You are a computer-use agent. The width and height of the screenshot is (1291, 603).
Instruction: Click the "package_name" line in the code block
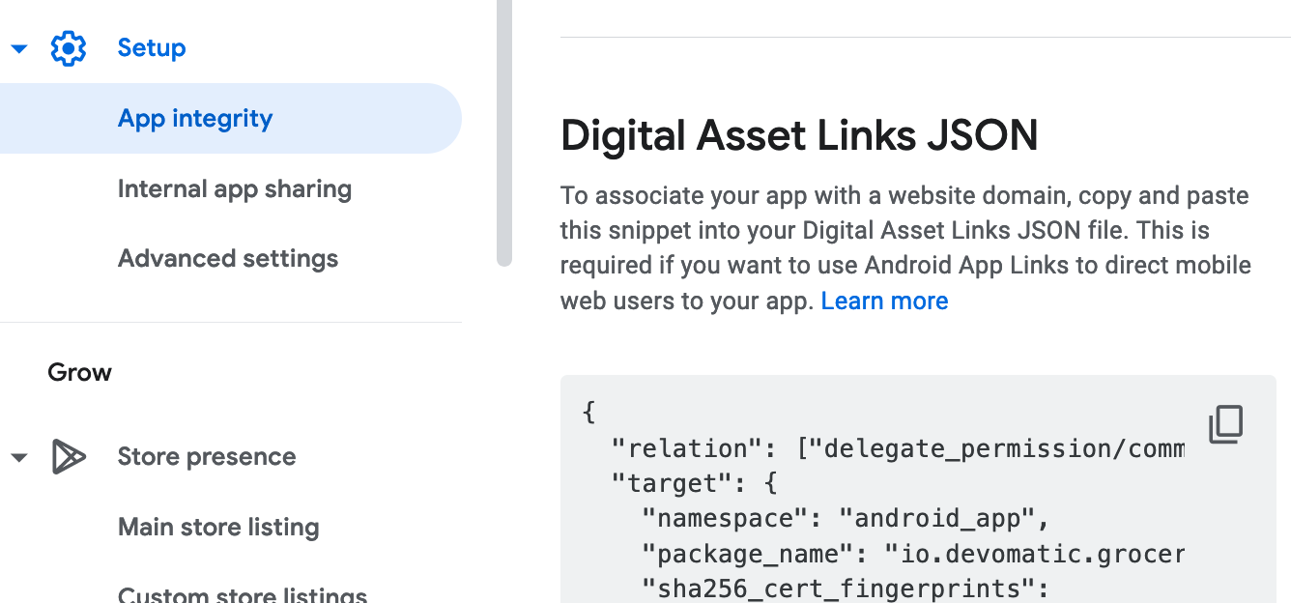pyautogui.click(x=912, y=555)
